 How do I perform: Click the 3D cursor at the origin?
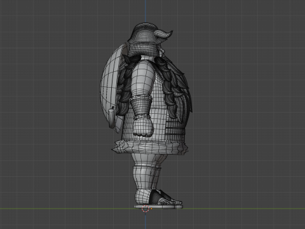tap(146, 209)
